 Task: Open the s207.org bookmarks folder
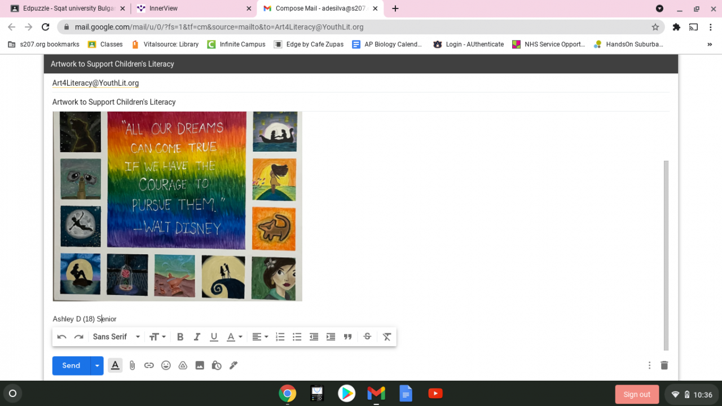43,45
